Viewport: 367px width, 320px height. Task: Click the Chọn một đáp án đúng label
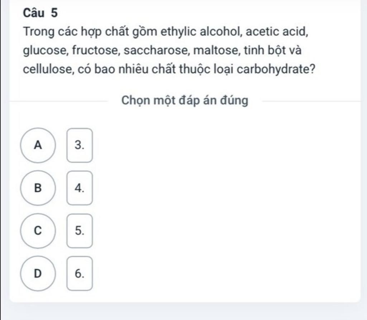pyautogui.click(x=185, y=101)
